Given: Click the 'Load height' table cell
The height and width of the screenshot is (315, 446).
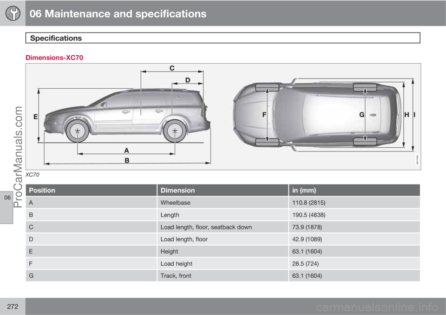Looking at the screenshot, I should click(x=223, y=264).
